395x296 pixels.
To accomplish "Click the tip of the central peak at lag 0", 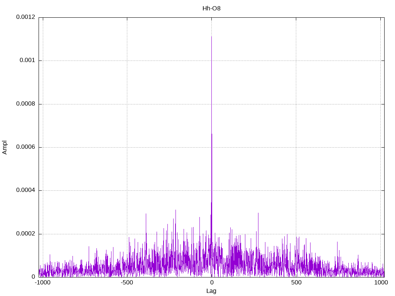I will click(x=211, y=37).
